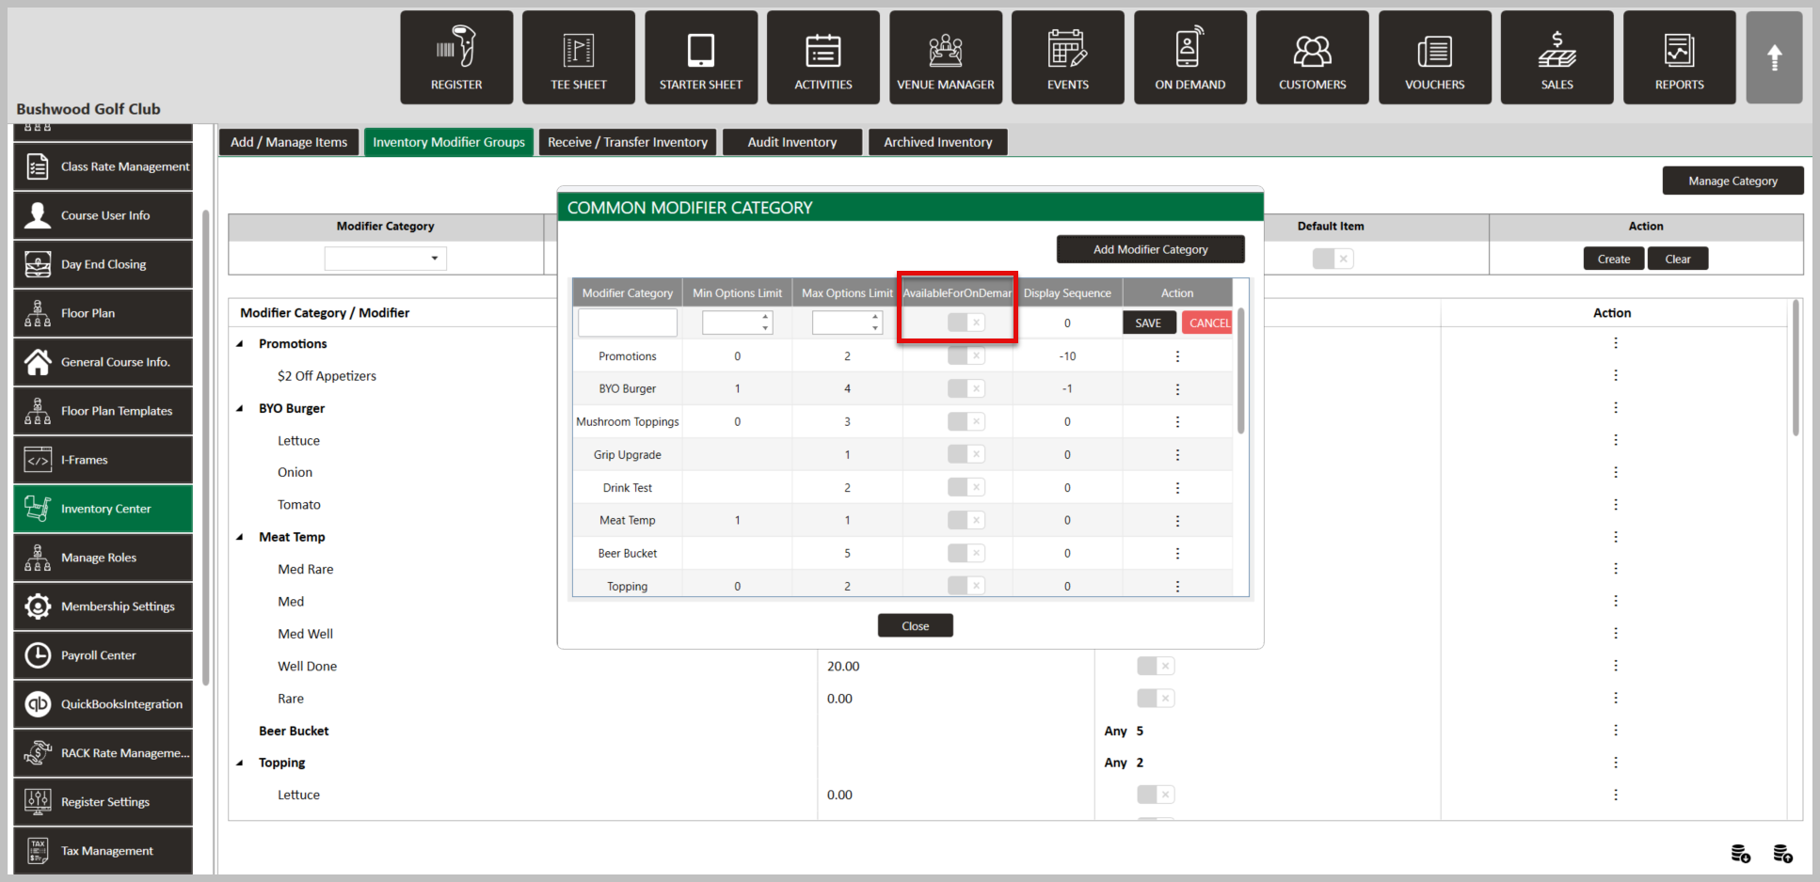Cancel the new modifier category row
The width and height of the screenshot is (1820, 882).
pos(1207,323)
